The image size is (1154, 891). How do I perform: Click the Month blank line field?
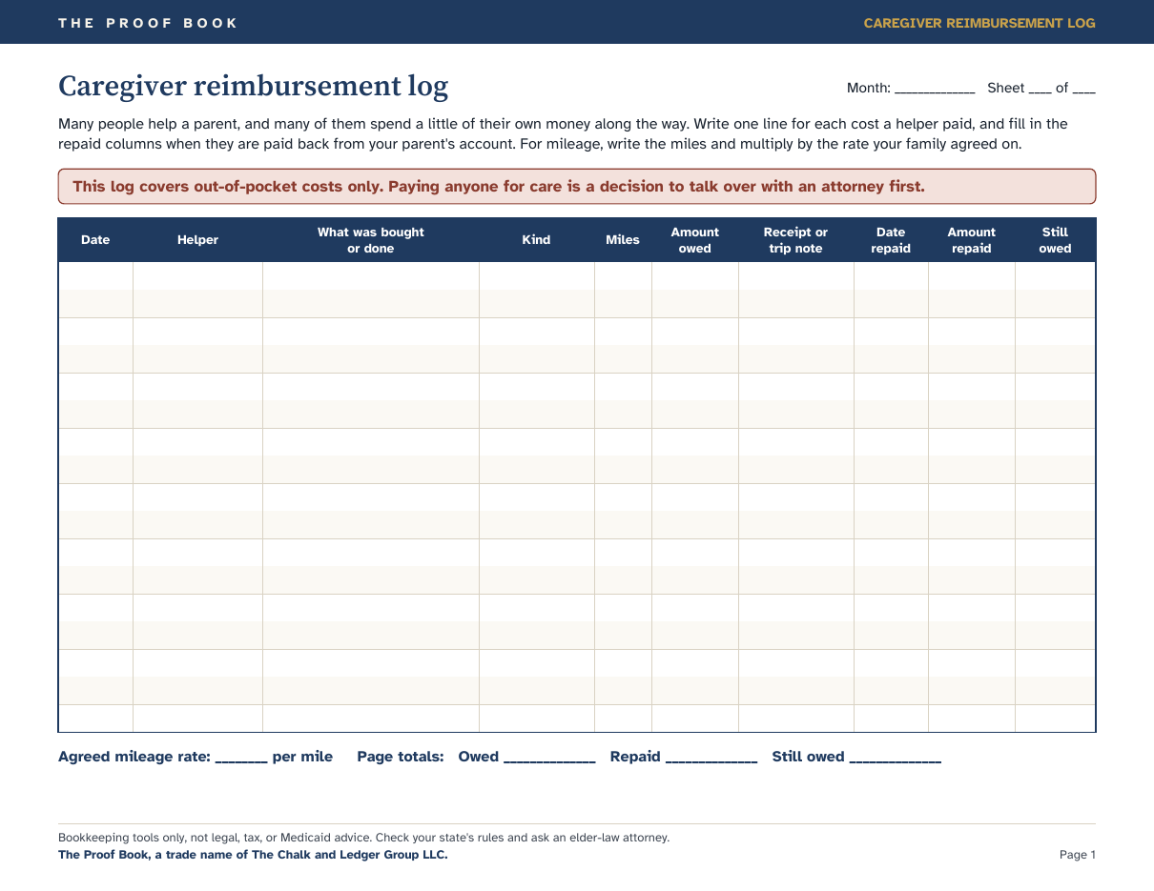pyautogui.click(x=935, y=90)
